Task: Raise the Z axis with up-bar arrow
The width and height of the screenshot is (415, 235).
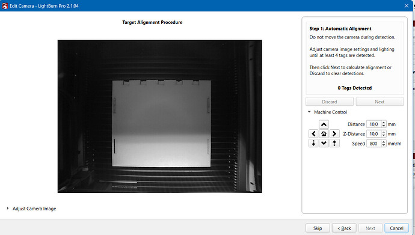Action: point(334,143)
